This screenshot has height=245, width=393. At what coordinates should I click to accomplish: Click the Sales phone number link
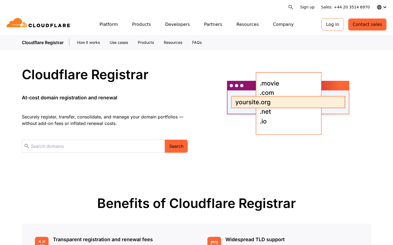click(x=345, y=7)
